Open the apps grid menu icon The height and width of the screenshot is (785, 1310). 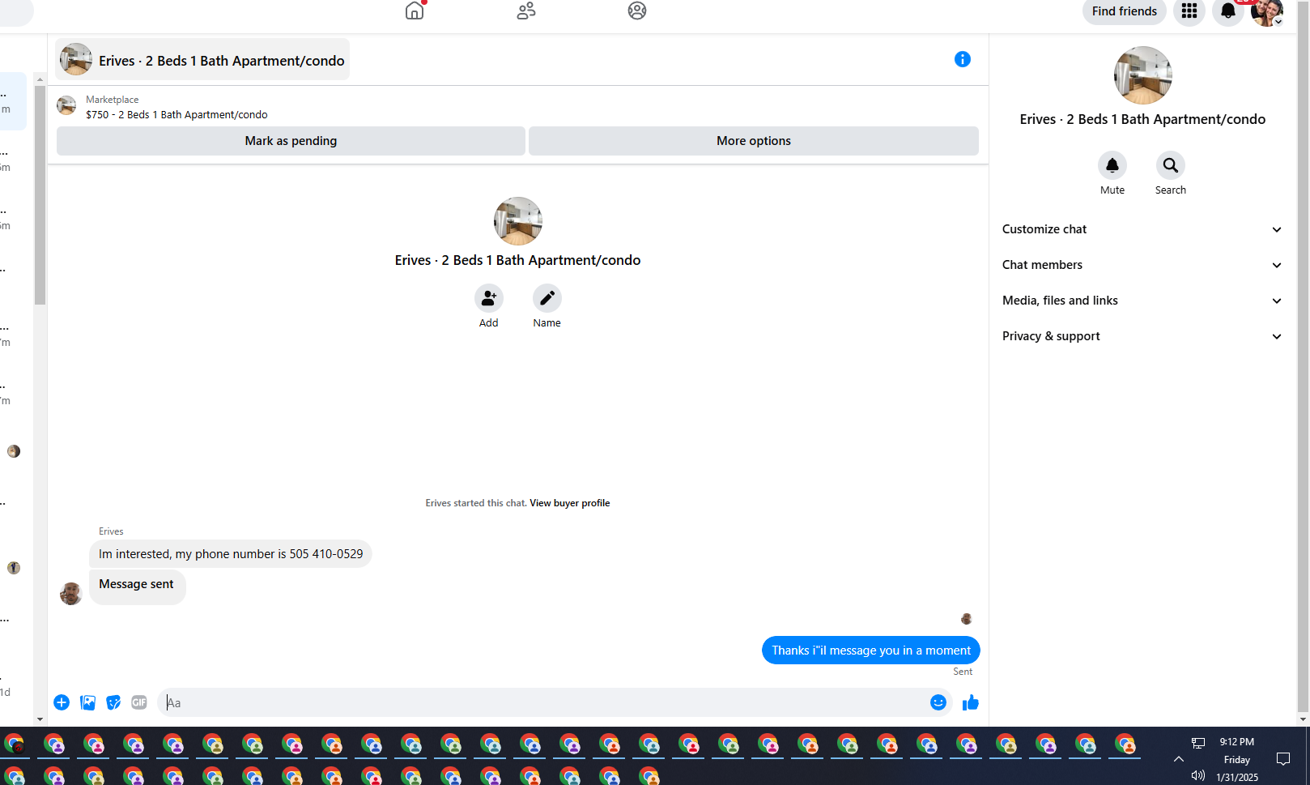pyautogui.click(x=1189, y=11)
